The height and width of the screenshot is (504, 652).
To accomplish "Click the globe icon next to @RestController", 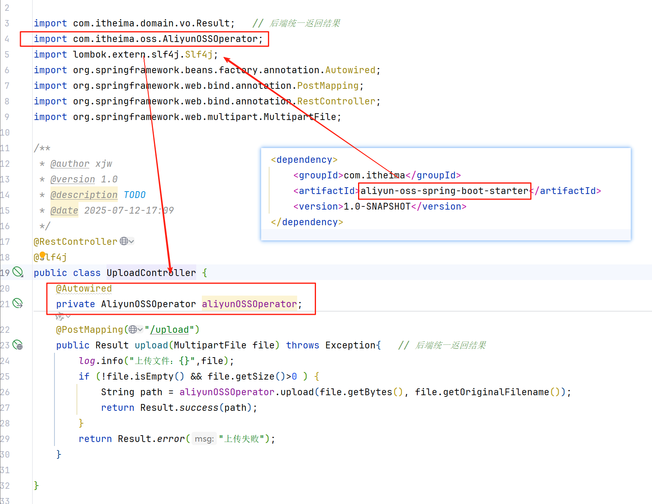I will [x=124, y=241].
